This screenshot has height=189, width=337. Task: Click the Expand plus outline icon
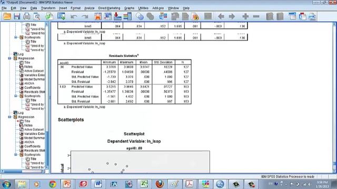[x=245, y=16]
